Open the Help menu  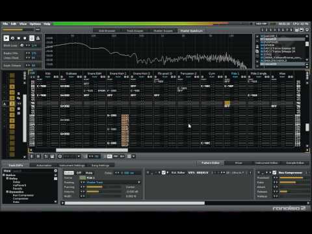pos(47,24)
